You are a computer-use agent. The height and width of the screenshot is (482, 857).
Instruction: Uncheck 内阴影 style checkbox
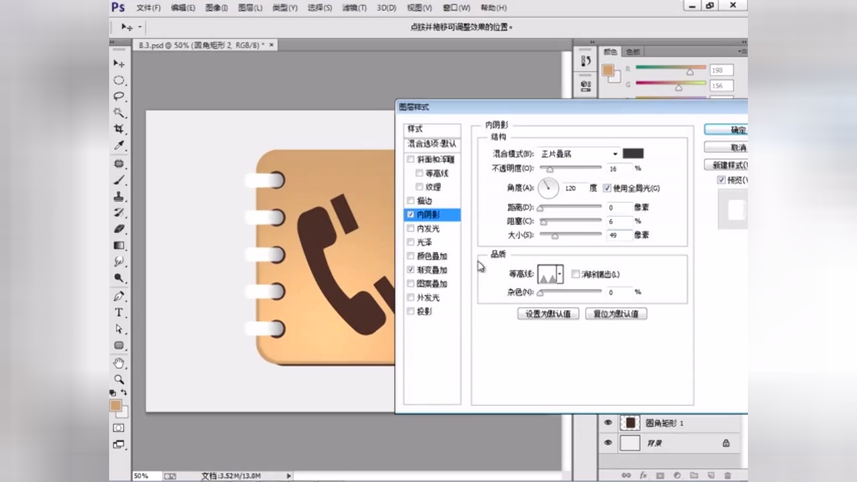(411, 215)
